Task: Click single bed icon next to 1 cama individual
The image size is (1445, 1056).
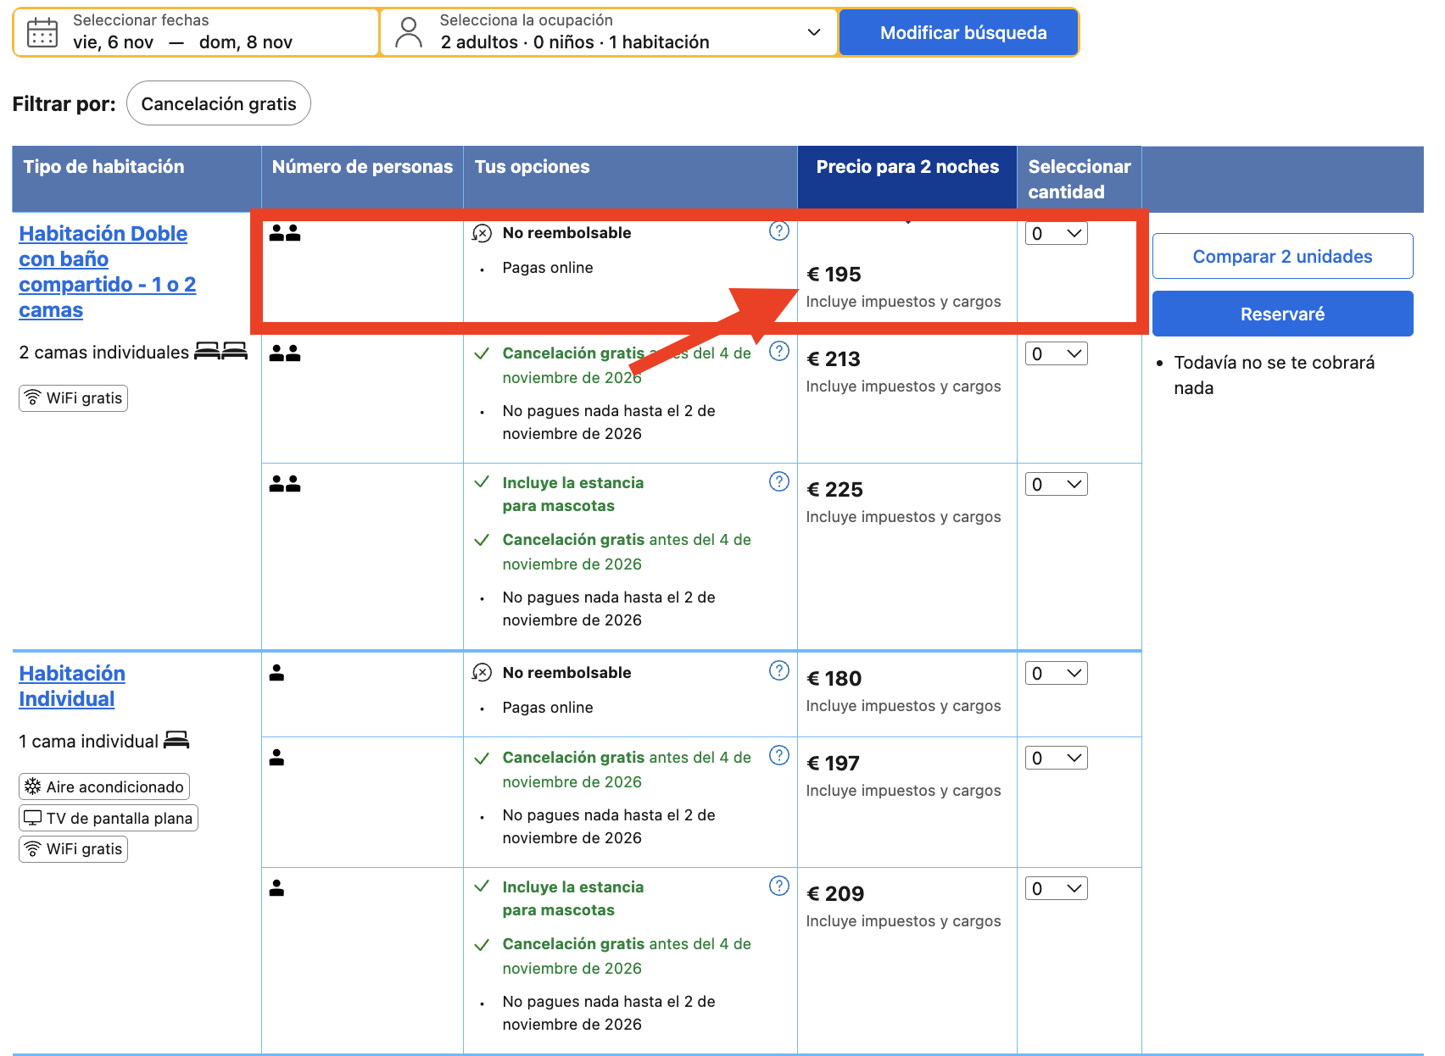Action: pyautogui.click(x=176, y=740)
